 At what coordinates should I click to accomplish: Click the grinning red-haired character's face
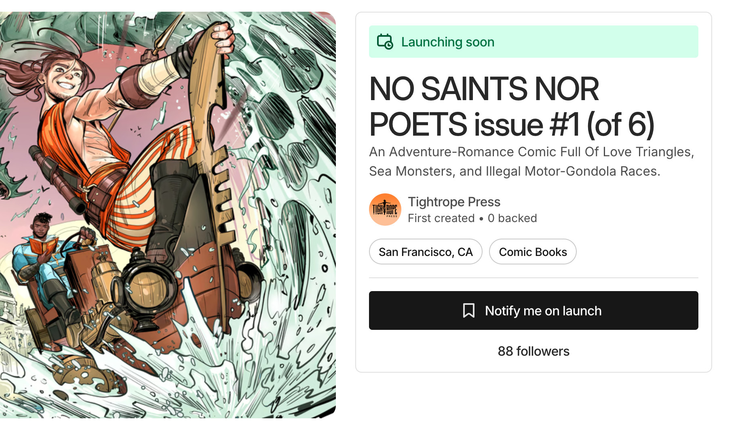65,79
